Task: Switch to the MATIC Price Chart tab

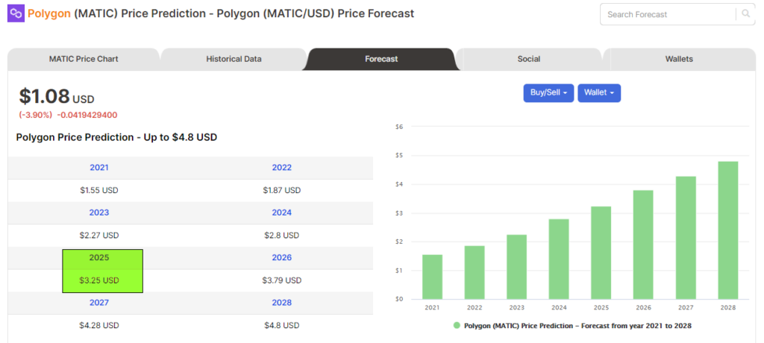Action: pos(84,59)
